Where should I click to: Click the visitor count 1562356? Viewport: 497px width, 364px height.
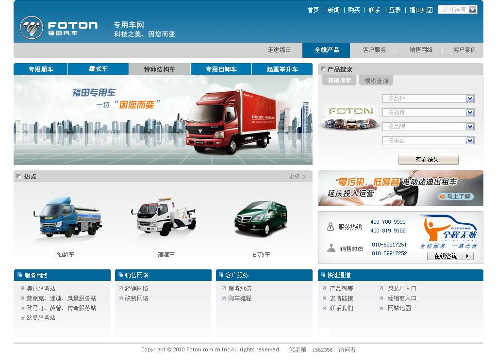[322, 350]
